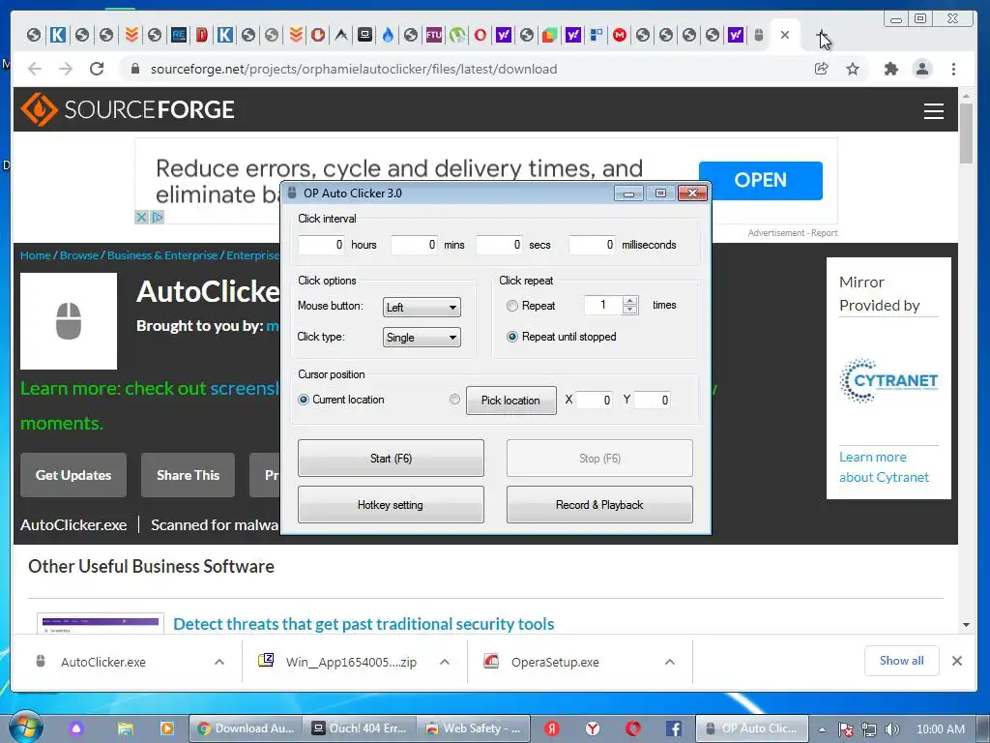Open the Chrome three-dot menu
The height and width of the screenshot is (743, 990).
click(x=953, y=69)
